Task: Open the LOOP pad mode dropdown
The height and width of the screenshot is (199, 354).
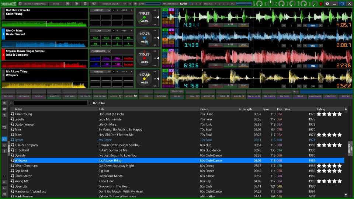Action: point(109,31)
